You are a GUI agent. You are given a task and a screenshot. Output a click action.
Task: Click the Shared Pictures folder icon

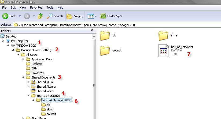pyautogui.click(x=33, y=86)
